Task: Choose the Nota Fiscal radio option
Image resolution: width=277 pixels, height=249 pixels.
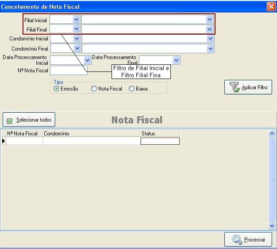Action: 94,89
